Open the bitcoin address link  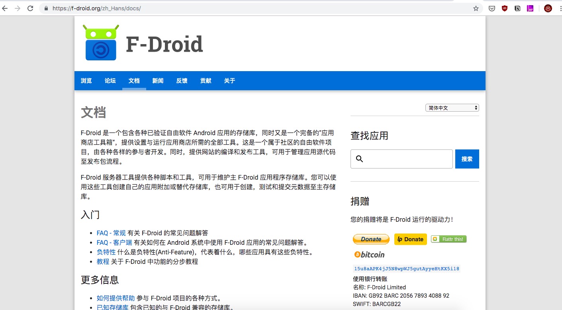point(407,269)
